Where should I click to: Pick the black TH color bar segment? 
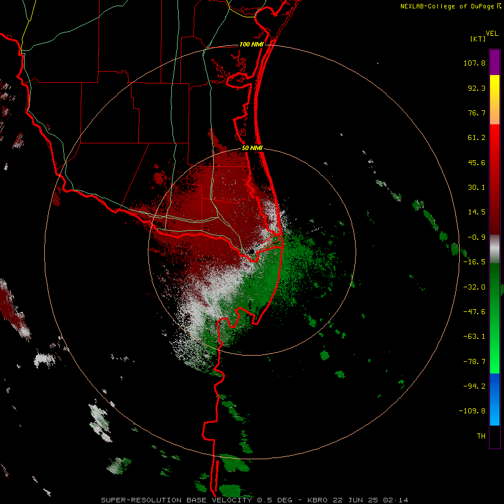(x=494, y=437)
